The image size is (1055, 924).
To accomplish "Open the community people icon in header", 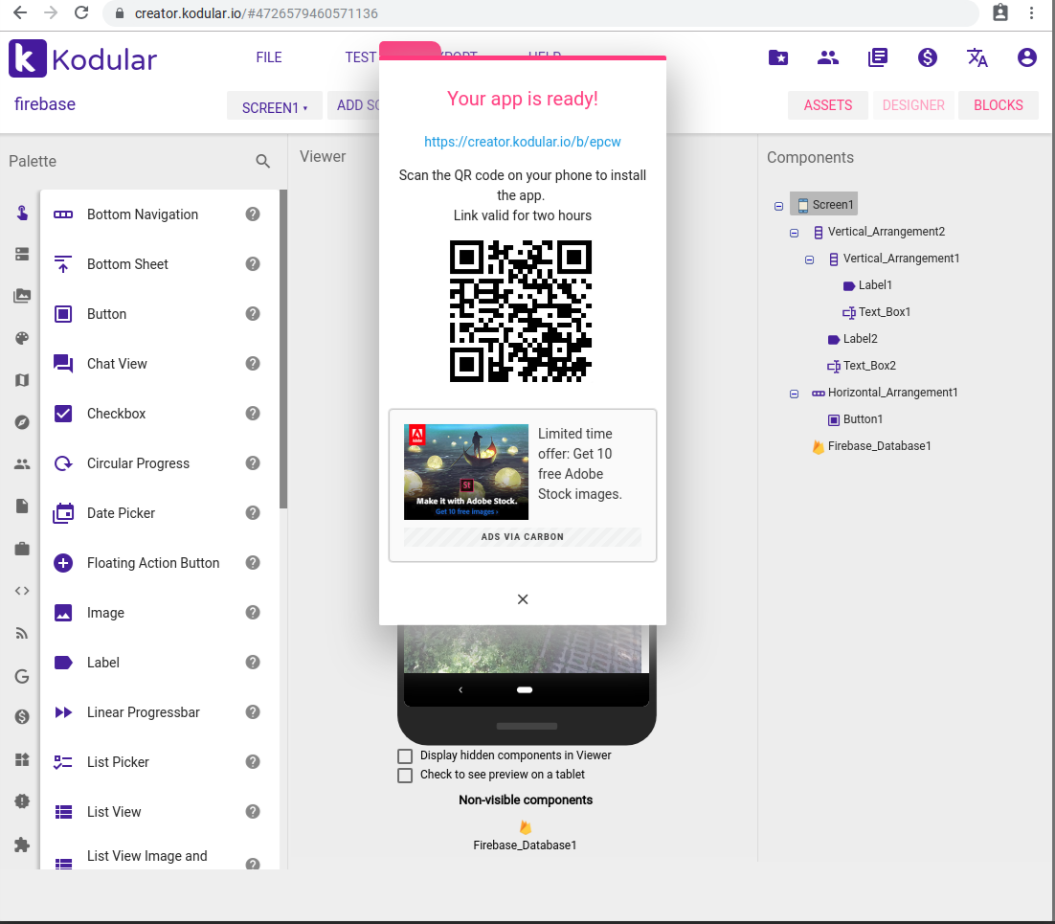I will click(828, 57).
